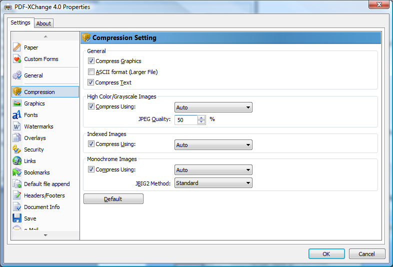Select Bookmarks label in the sidebar
Viewport: 393px width, 267px height.
[x=37, y=172]
